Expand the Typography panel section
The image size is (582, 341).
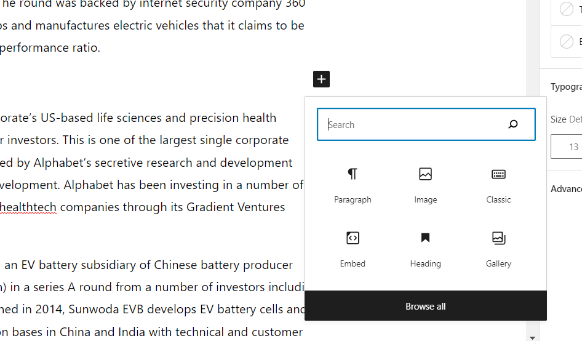(565, 87)
